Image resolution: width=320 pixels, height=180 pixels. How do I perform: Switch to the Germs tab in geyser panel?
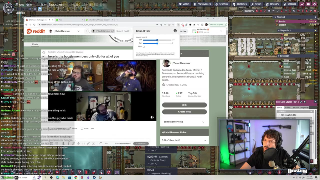click(288, 107)
